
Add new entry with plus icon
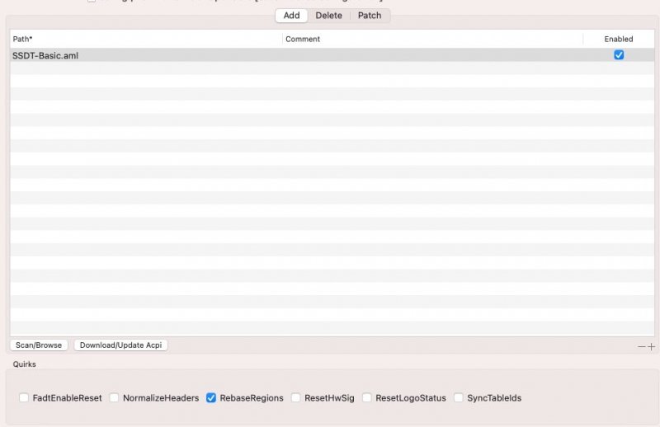coord(651,347)
